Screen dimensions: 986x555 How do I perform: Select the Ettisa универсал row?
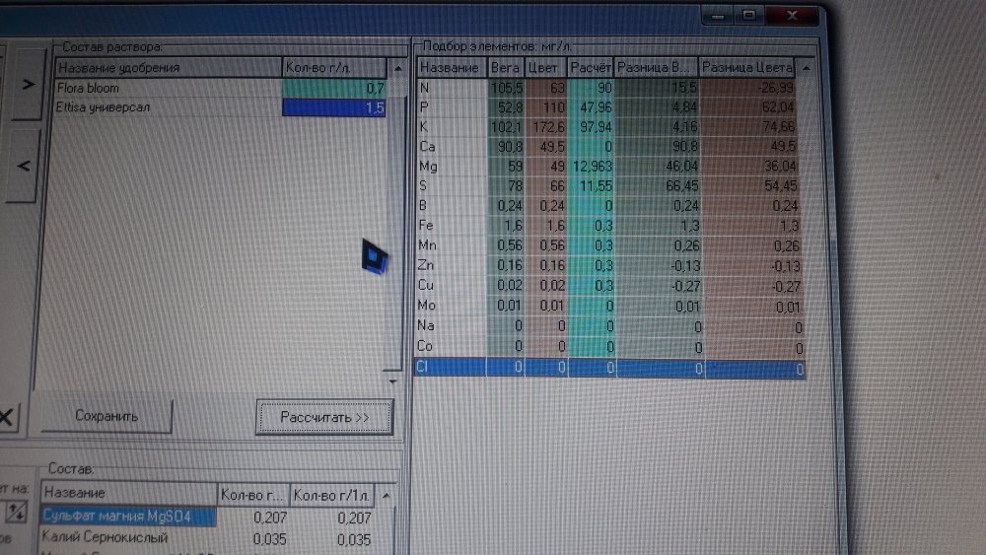tap(221, 107)
